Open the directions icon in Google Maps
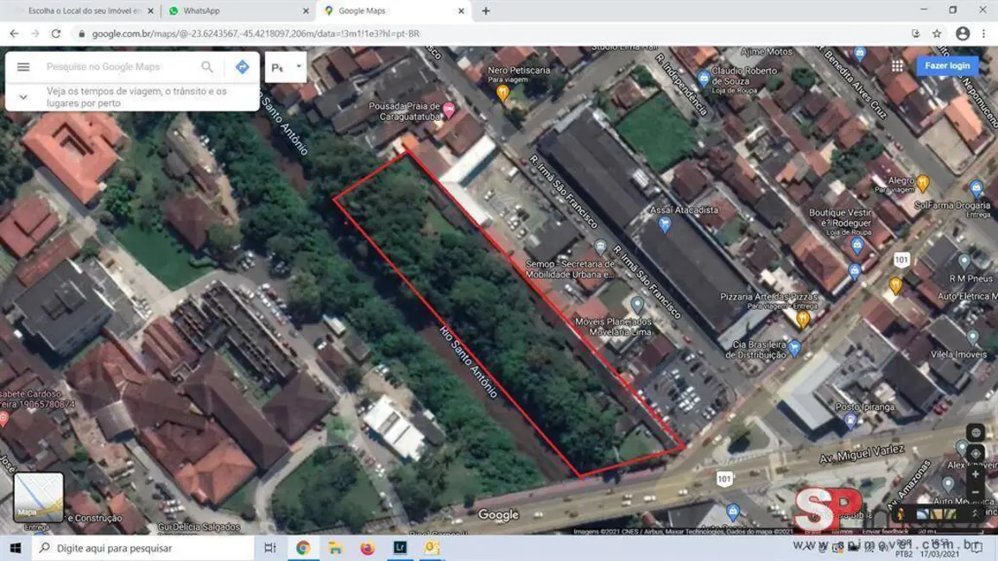The width and height of the screenshot is (998, 561). (242, 66)
